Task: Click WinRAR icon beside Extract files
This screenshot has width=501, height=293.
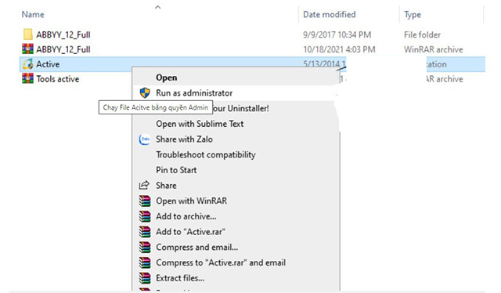Action: (145, 278)
